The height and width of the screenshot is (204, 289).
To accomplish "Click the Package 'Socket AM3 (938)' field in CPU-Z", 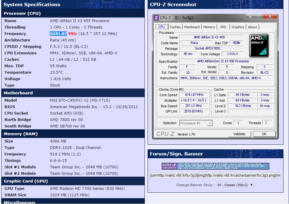I will pos(212,48).
